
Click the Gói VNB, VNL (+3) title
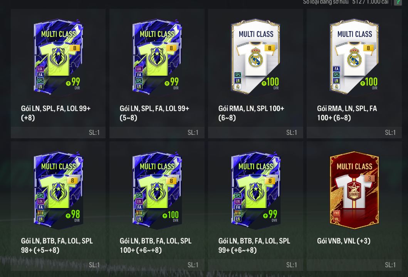pyautogui.click(x=344, y=241)
